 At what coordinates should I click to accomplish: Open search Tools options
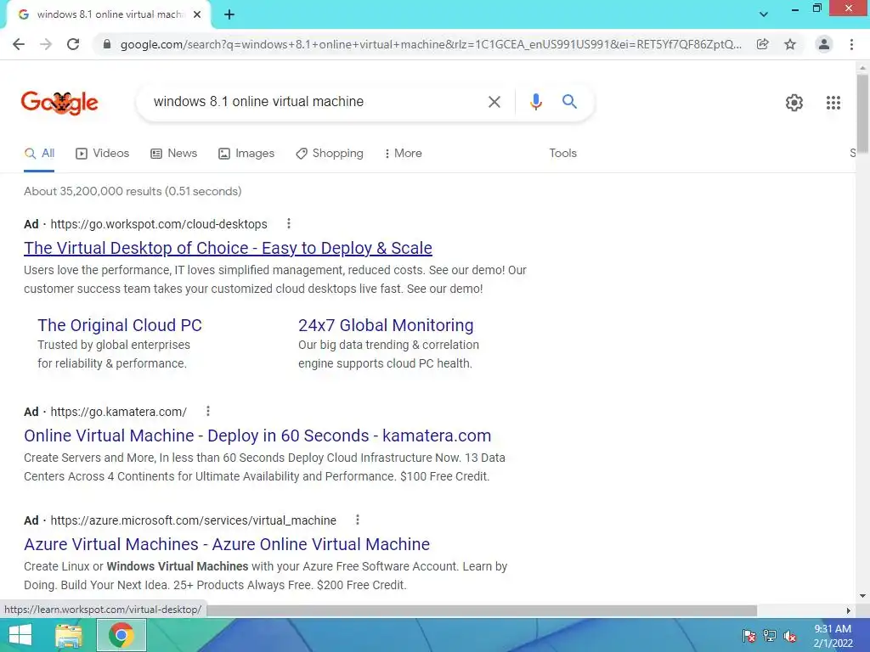point(562,153)
